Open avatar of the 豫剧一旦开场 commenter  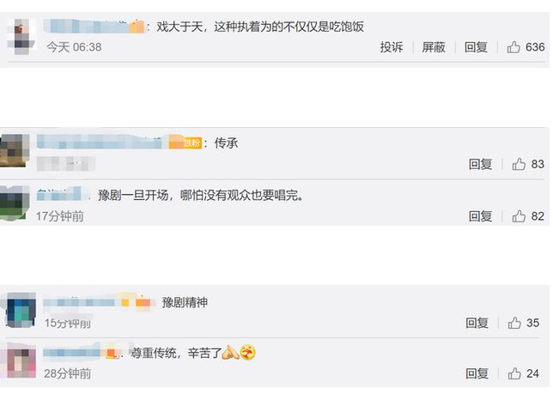coord(15,203)
